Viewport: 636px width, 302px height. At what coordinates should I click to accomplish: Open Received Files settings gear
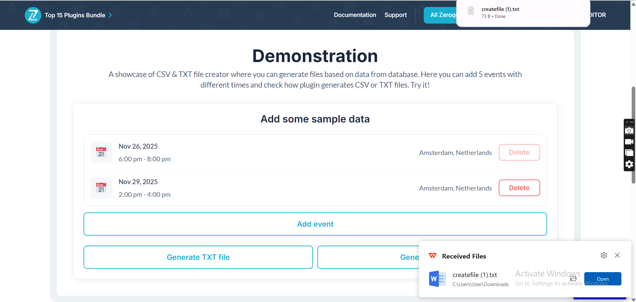tap(604, 255)
